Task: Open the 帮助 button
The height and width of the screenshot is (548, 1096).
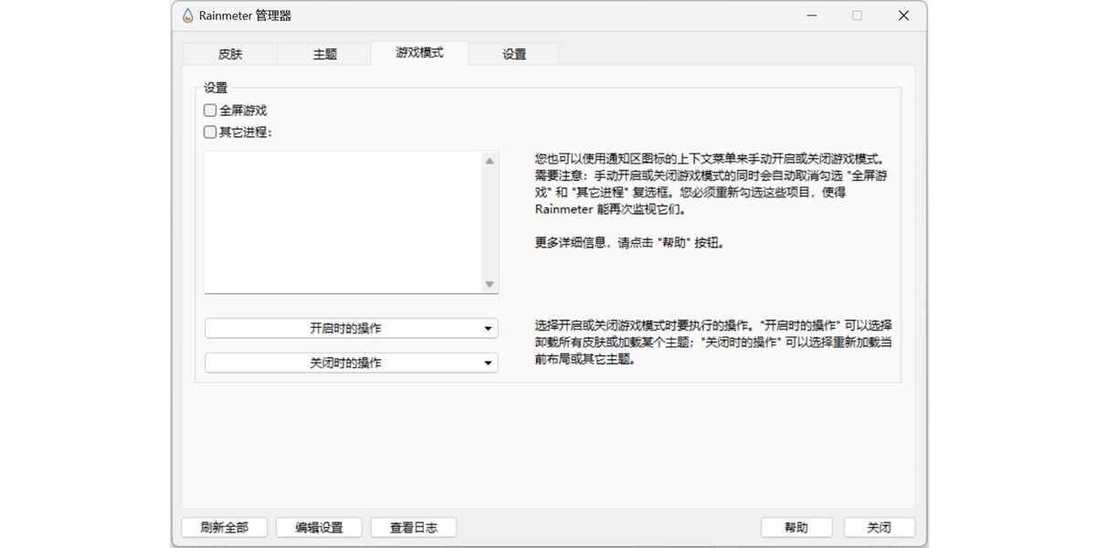Action: pos(796,527)
